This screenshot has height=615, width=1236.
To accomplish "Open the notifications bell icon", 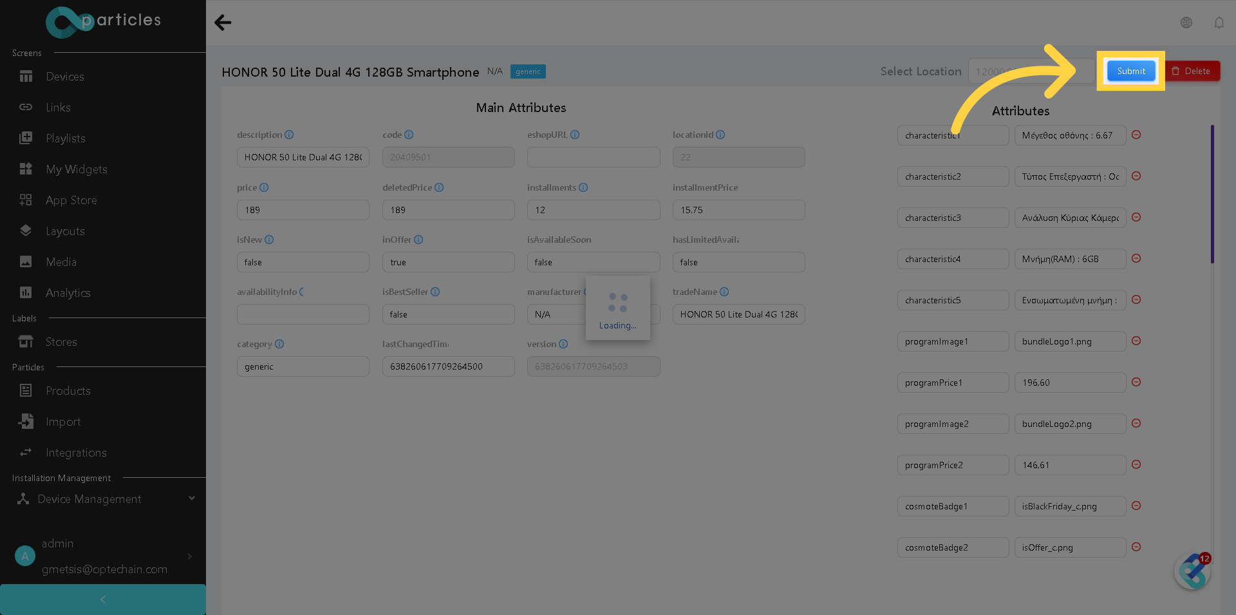I will [1219, 23].
